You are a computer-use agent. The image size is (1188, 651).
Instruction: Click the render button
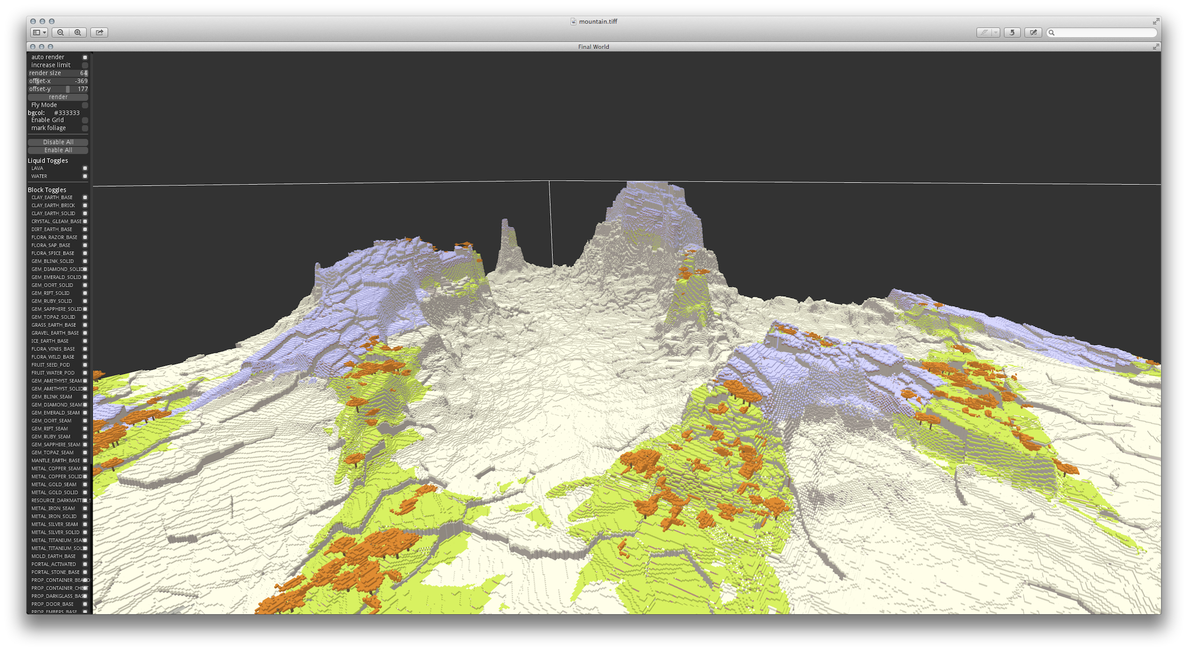[x=58, y=97]
